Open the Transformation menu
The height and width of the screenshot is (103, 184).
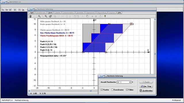[x=68, y=13]
